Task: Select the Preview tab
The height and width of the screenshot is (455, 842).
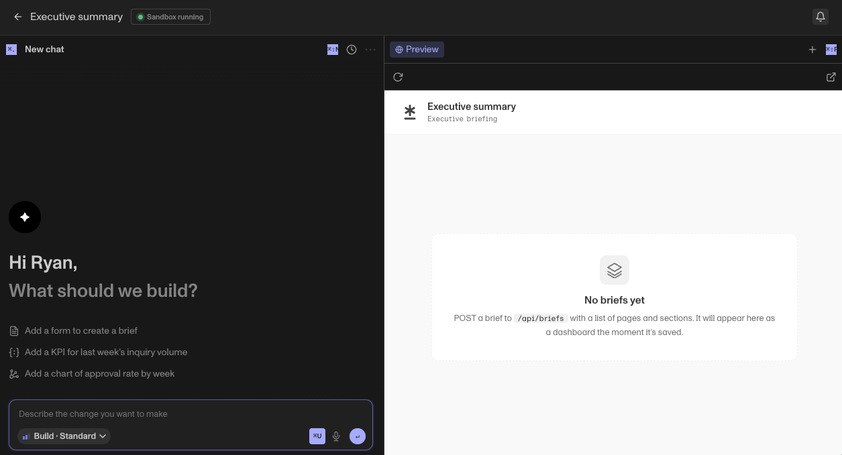Action: tap(417, 50)
